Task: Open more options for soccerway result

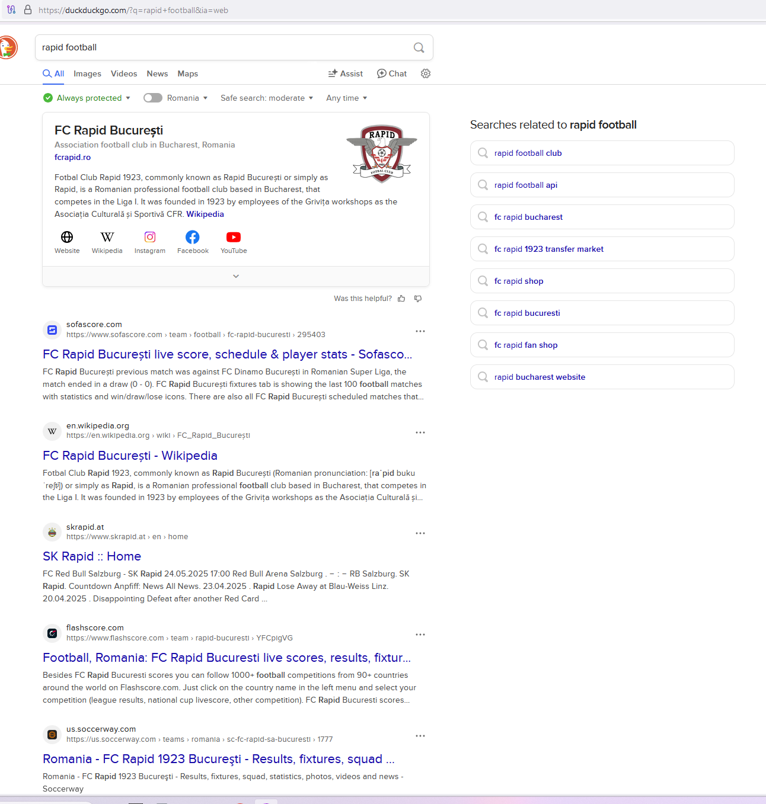Action: point(420,736)
